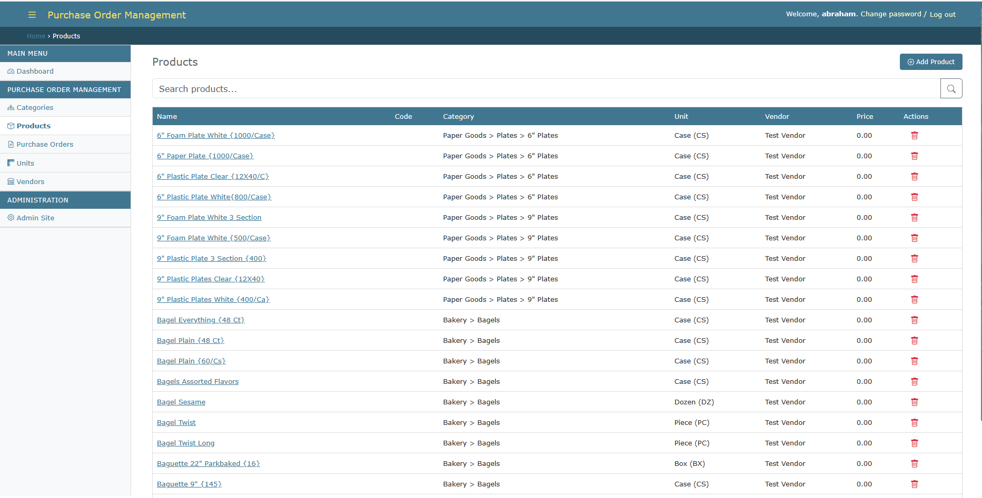The image size is (982, 498).
Task: Click the Log out link
Action: 942,15
